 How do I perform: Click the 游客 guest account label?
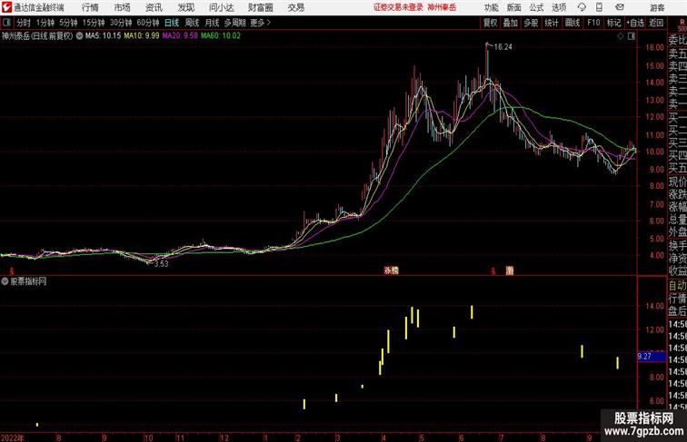pos(657,7)
